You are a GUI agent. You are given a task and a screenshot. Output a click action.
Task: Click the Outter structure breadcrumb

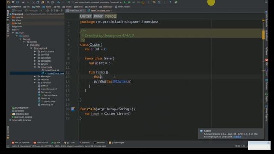point(86,16)
